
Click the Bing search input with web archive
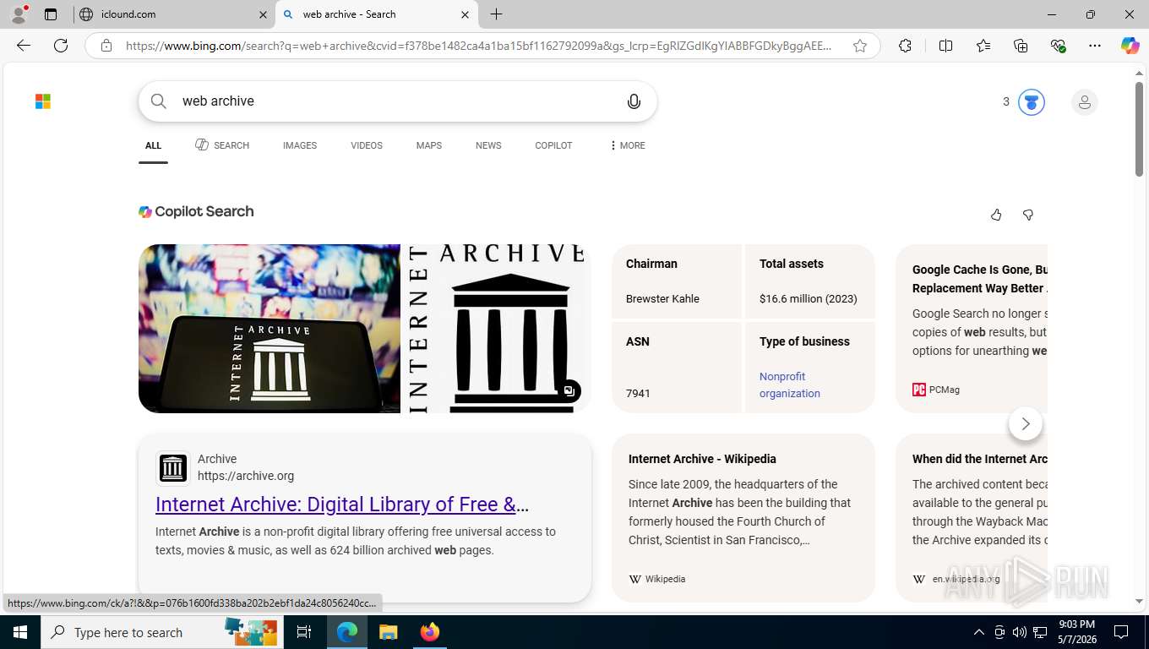397,101
